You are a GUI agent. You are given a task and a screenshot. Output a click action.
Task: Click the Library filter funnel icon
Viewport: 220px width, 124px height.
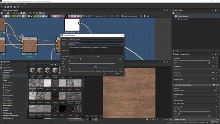coord(52,65)
